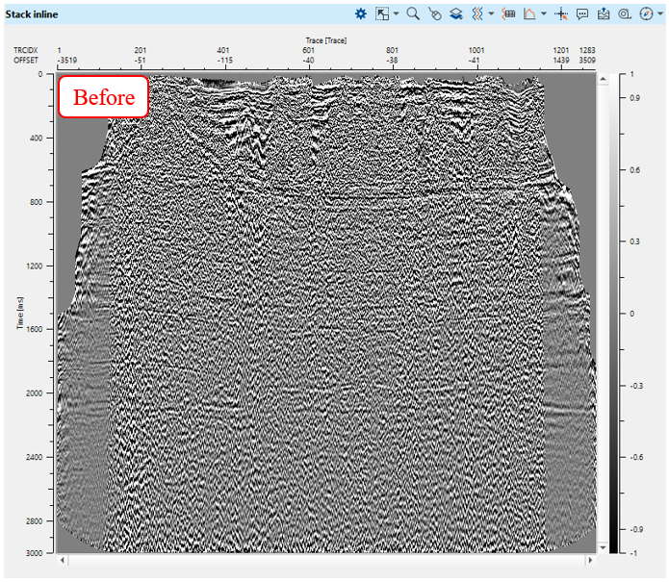669x582 pixels.
Task: Open the stacked layers icon
Action: click(x=455, y=13)
